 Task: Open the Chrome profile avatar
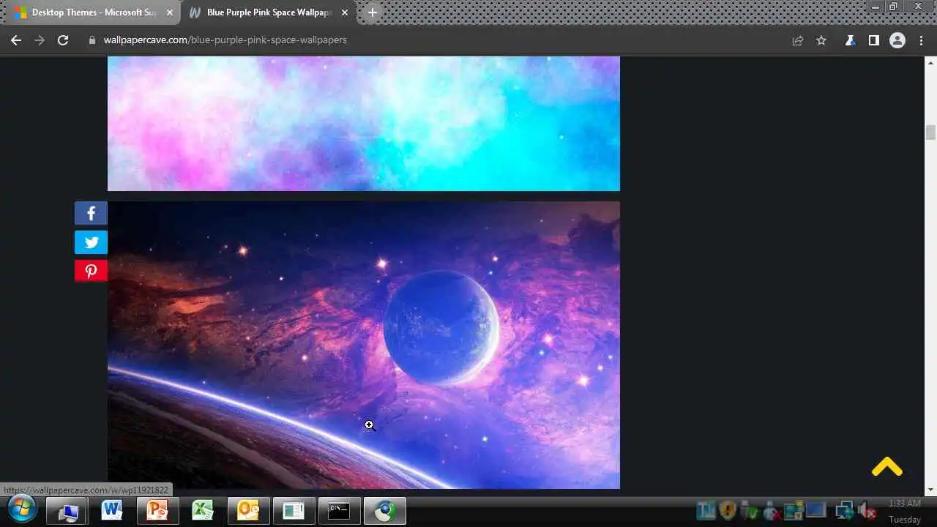(897, 40)
